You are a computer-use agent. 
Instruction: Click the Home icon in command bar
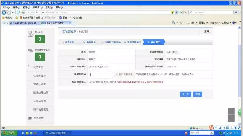tap(173, 23)
